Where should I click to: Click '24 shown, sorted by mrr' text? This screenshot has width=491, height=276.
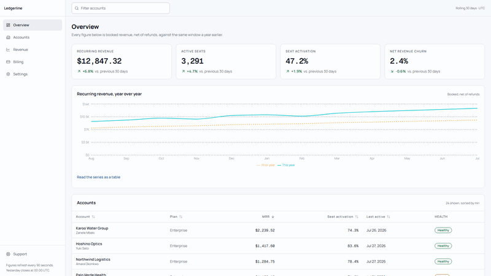pyautogui.click(x=463, y=203)
